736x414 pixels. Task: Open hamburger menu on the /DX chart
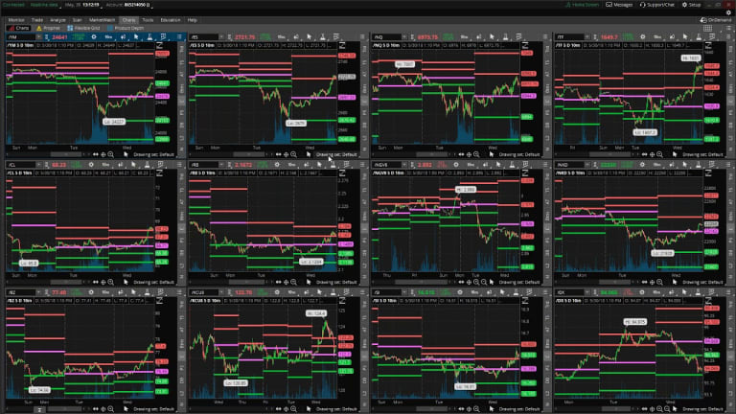(x=728, y=292)
